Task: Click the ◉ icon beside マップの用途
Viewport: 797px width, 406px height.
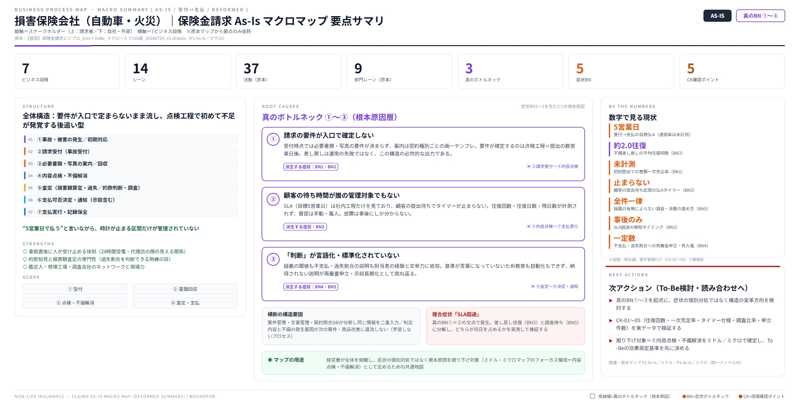Action: (270, 360)
